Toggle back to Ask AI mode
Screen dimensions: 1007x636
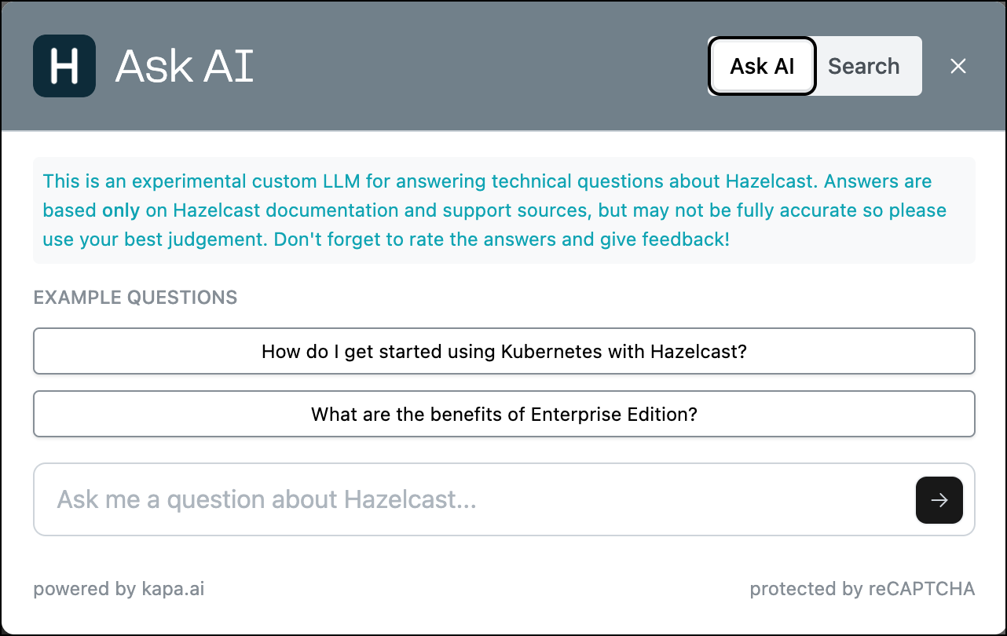click(761, 66)
